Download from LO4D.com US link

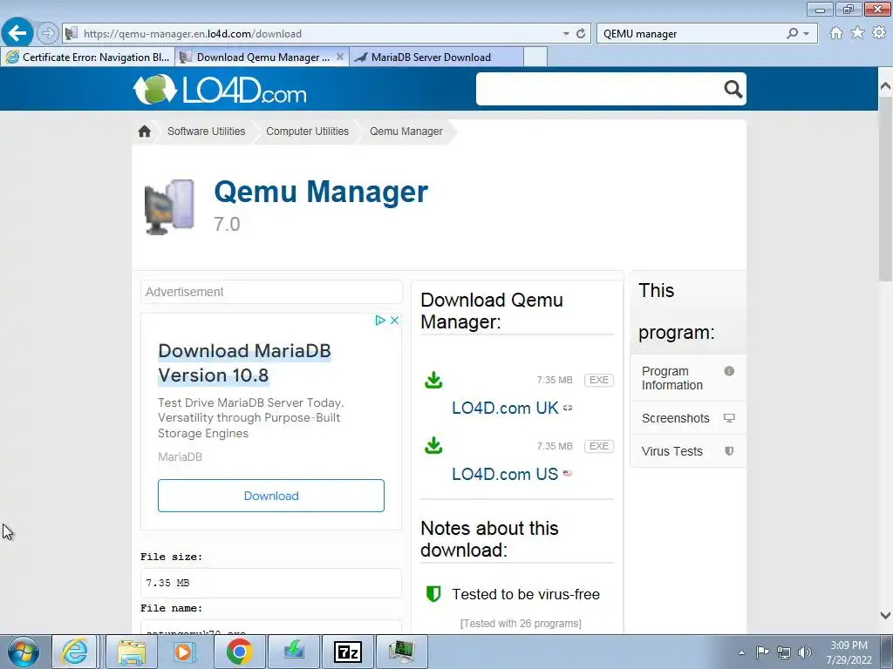click(x=505, y=474)
